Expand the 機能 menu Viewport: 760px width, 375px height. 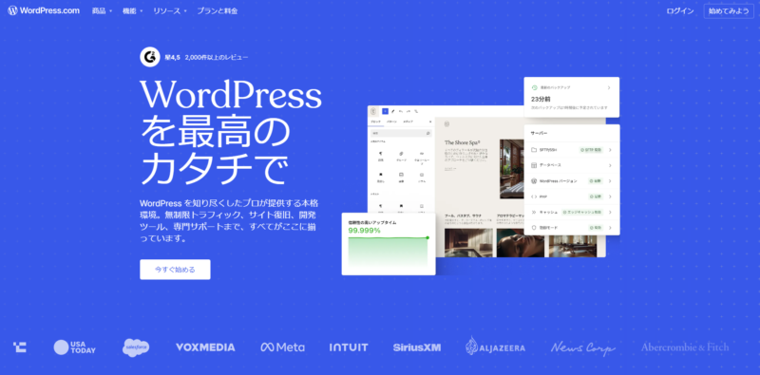tap(132, 10)
